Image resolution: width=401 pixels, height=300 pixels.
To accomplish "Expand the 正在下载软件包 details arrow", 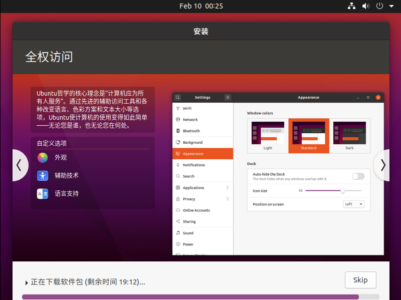I will [27, 282].
